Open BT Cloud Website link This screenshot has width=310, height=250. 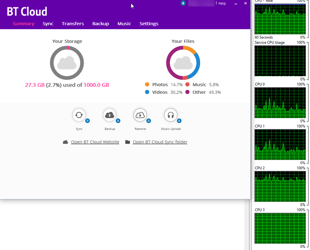95,142
